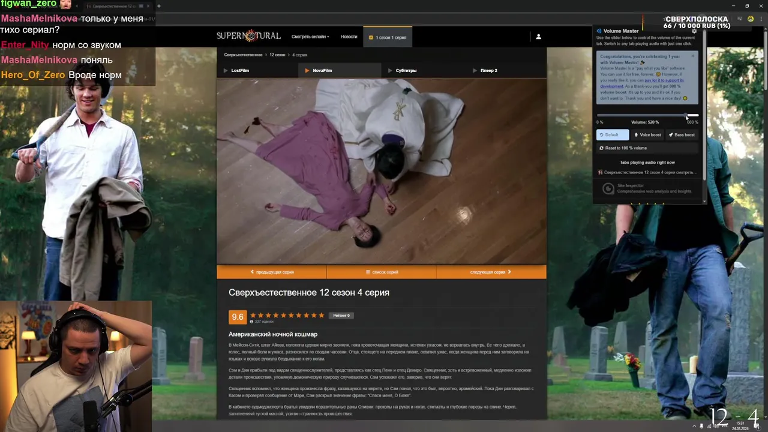Click the star rating bar under the title

coord(287,315)
